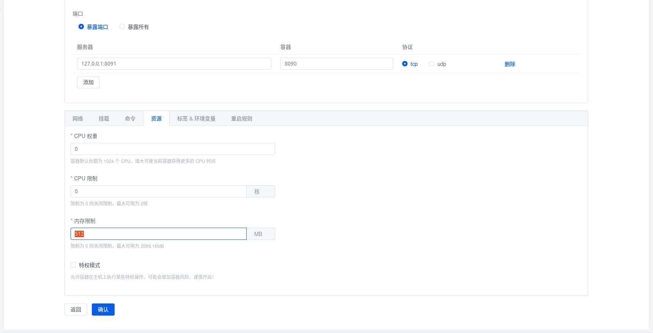Click the server port field 127.0.0.1:8091

tap(174, 64)
